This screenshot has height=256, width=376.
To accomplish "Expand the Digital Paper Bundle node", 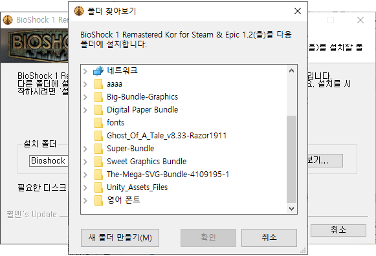I will [x=85, y=110].
